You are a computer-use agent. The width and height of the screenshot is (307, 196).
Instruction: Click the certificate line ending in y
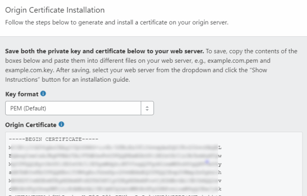(115, 164)
